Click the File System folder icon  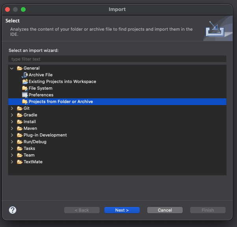[25, 88]
